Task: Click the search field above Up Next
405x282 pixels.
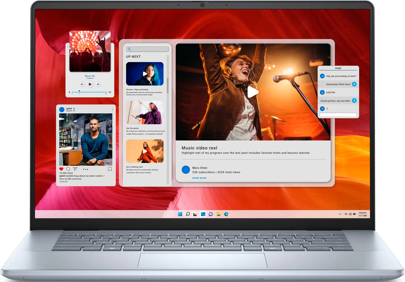Action: coord(147,49)
